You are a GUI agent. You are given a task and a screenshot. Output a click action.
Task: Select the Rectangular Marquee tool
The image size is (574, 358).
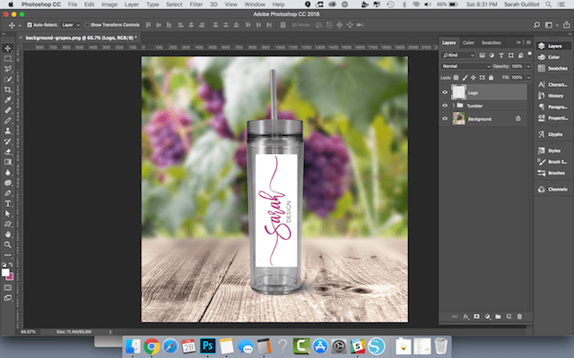coord(8,58)
